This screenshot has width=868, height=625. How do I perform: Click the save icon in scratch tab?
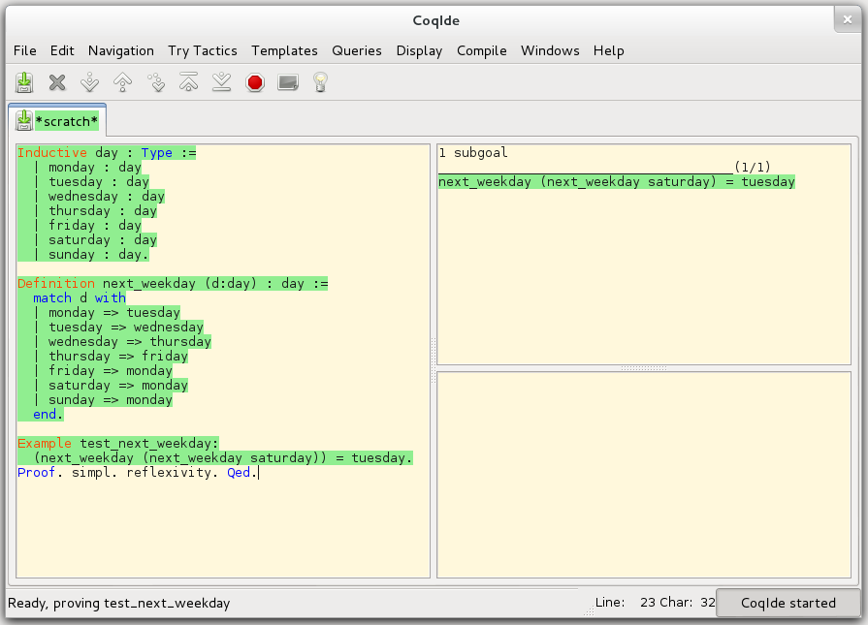click(24, 120)
